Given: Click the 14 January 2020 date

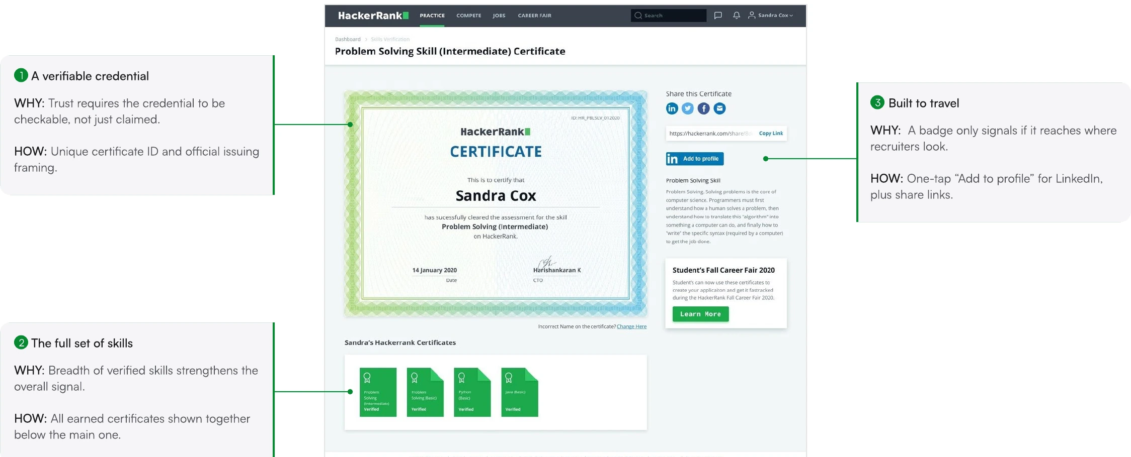Looking at the screenshot, I should 435,270.
